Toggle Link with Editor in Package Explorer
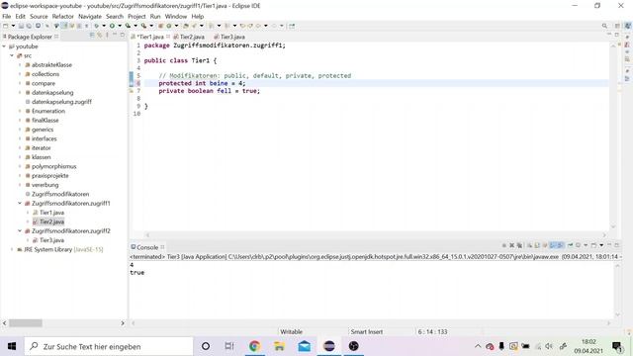 click(99, 36)
